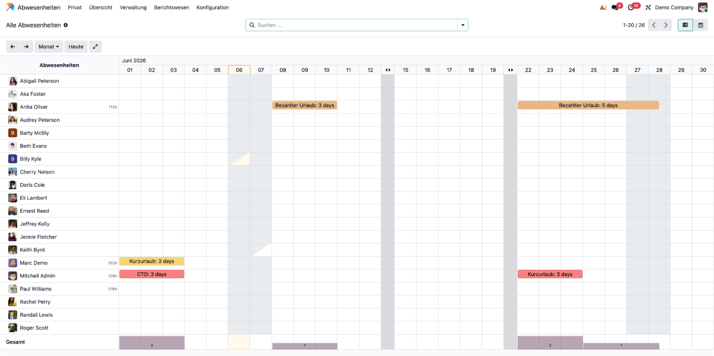Click the Alle Abwesenheiten title
This screenshot has width=714, height=356.
(33, 25)
